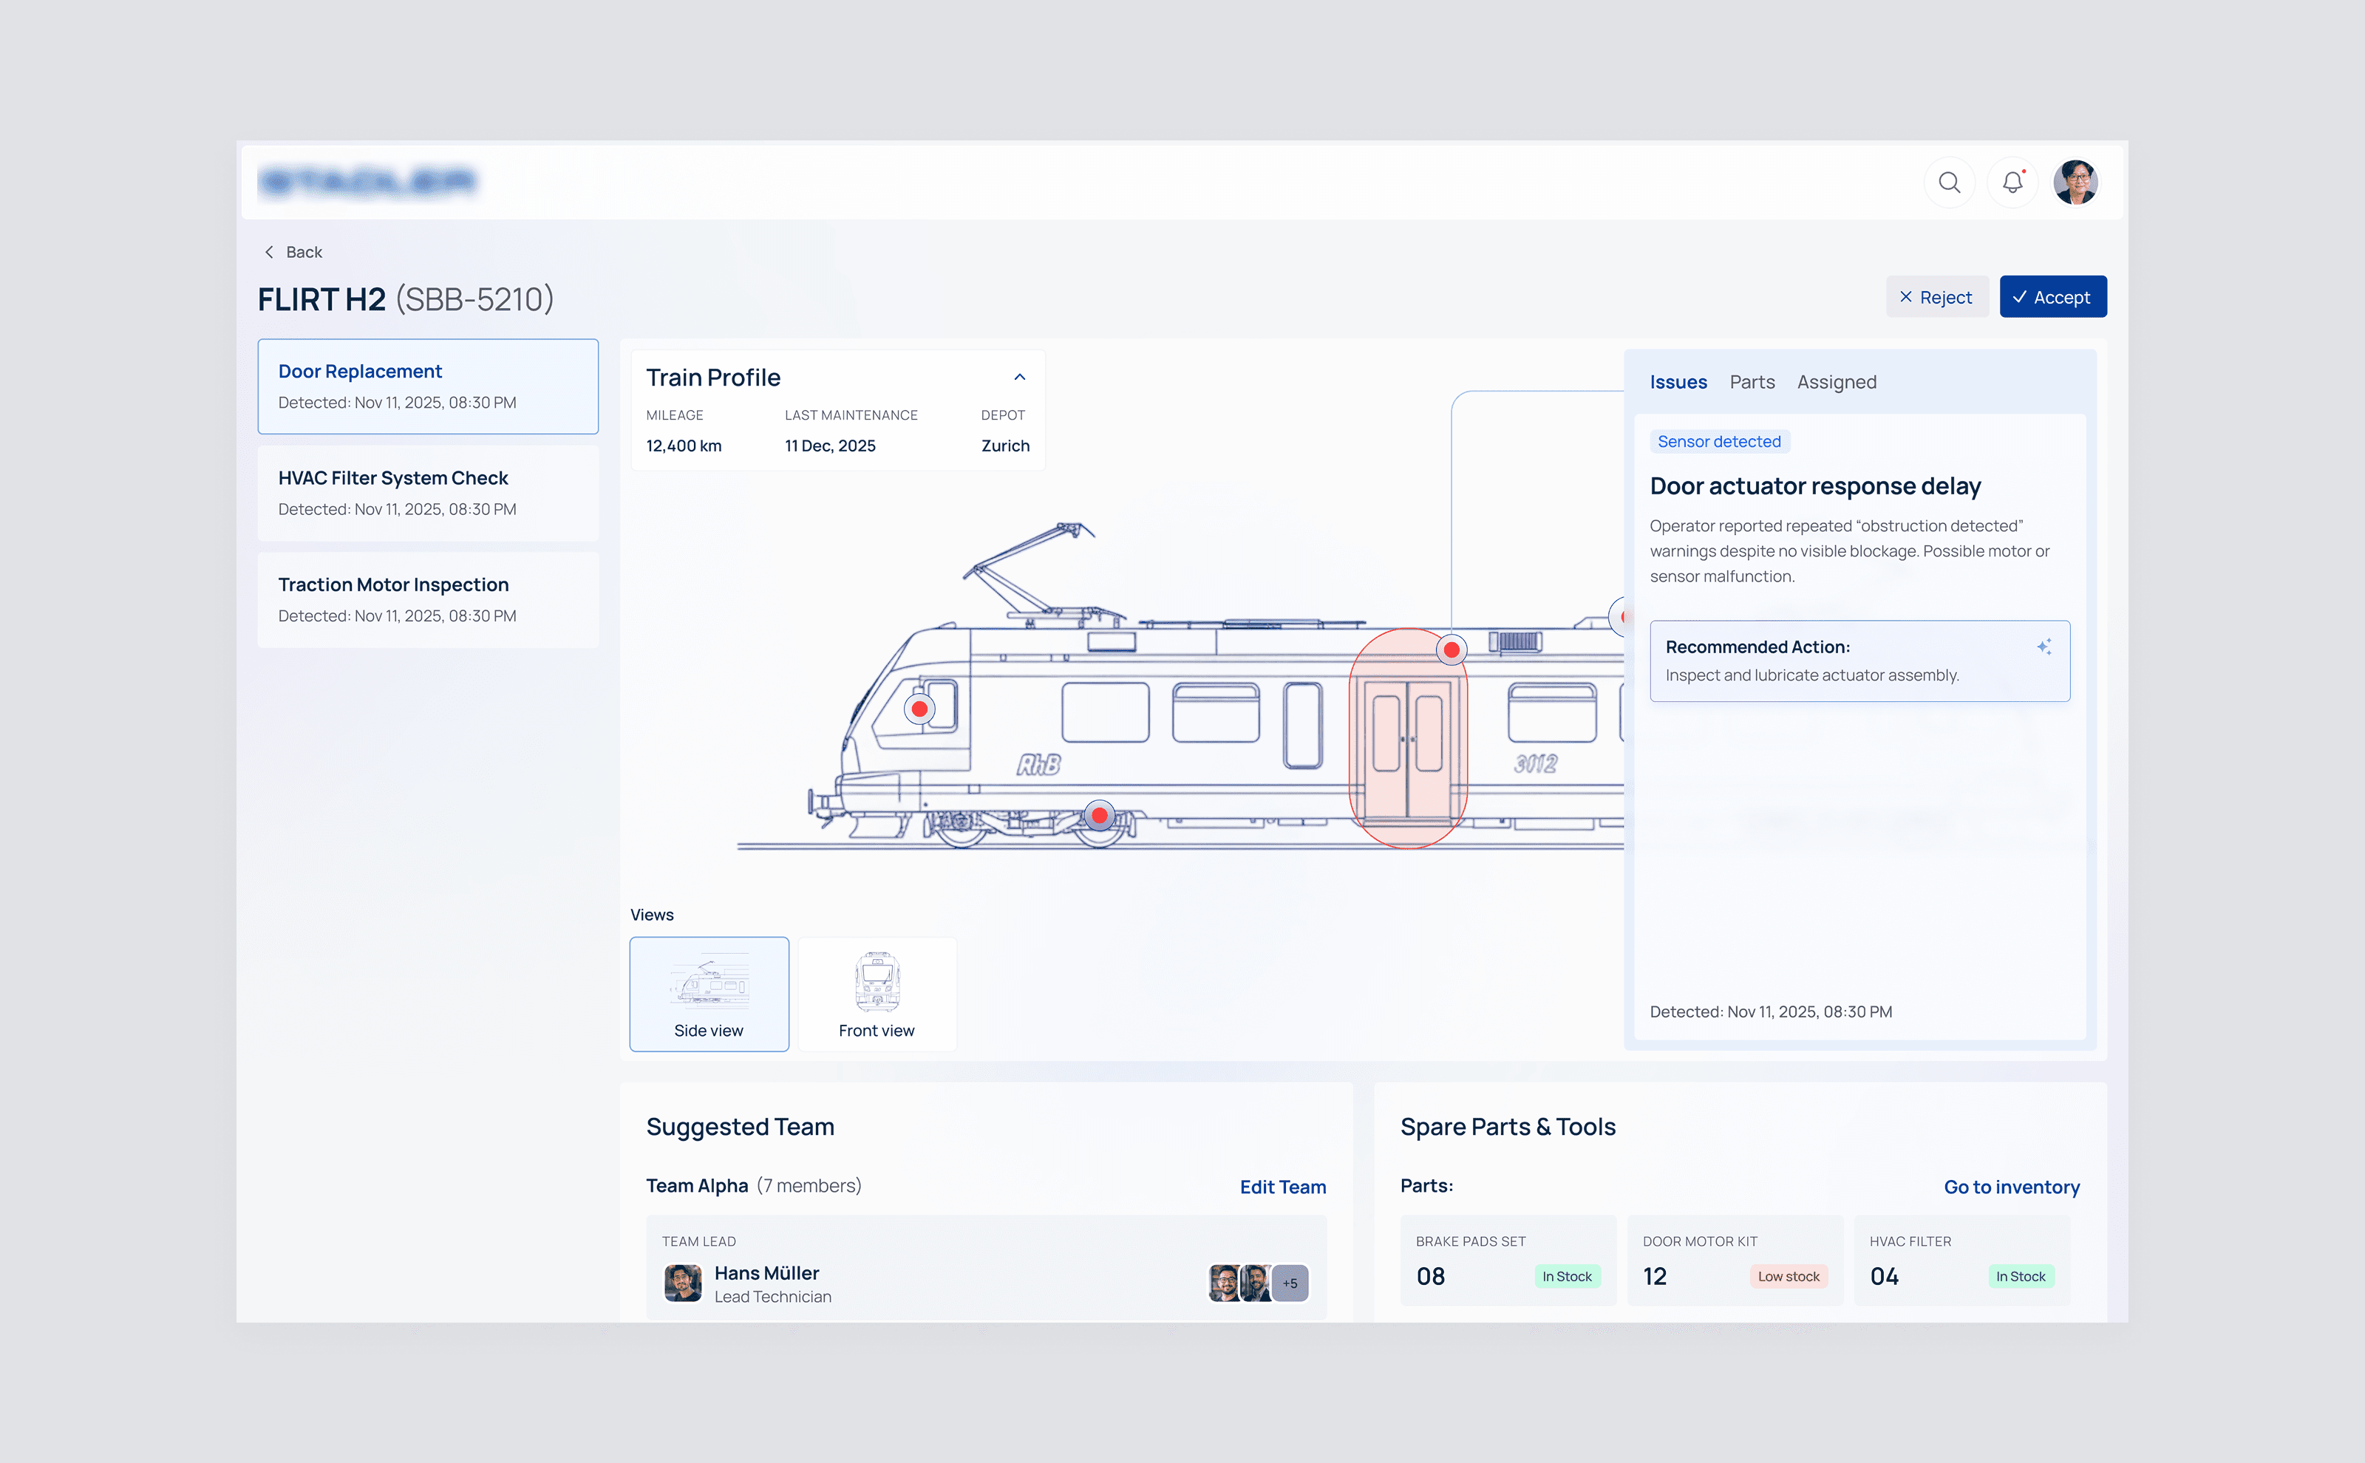Click the Brake Pads Set part card
2365x1463 pixels.
[x=1508, y=1261]
